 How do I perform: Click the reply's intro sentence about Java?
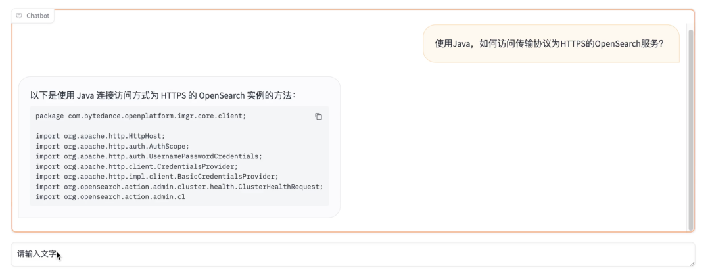[x=163, y=95]
